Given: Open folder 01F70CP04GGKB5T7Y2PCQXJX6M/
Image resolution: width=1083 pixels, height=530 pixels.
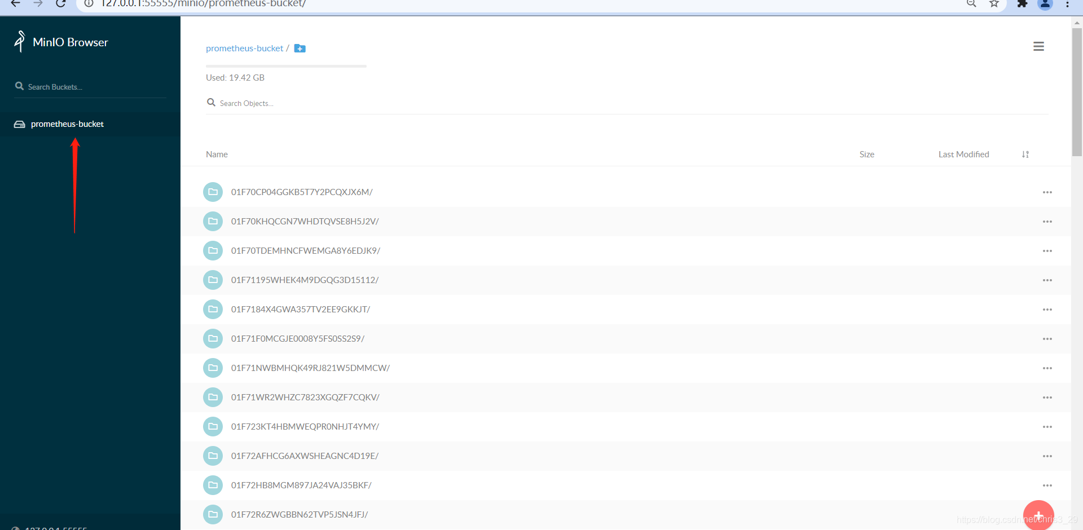Looking at the screenshot, I should click(x=302, y=192).
